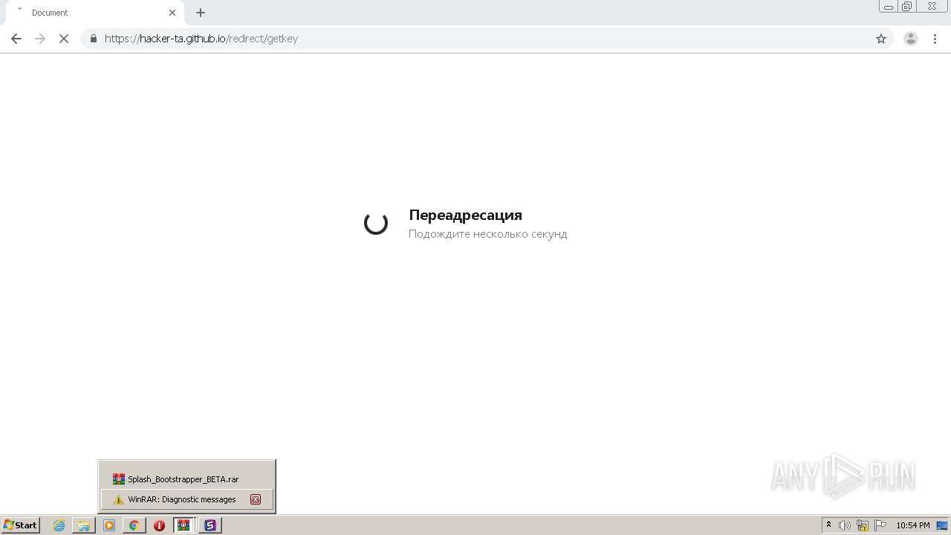Close the Document tab
Screen dimensions: 951x535
[172, 13]
